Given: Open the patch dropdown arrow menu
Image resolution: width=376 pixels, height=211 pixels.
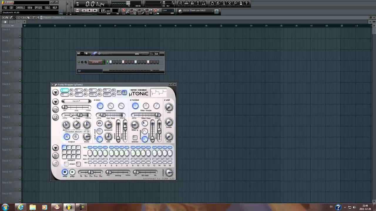Looking at the screenshot, I should (55, 102).
